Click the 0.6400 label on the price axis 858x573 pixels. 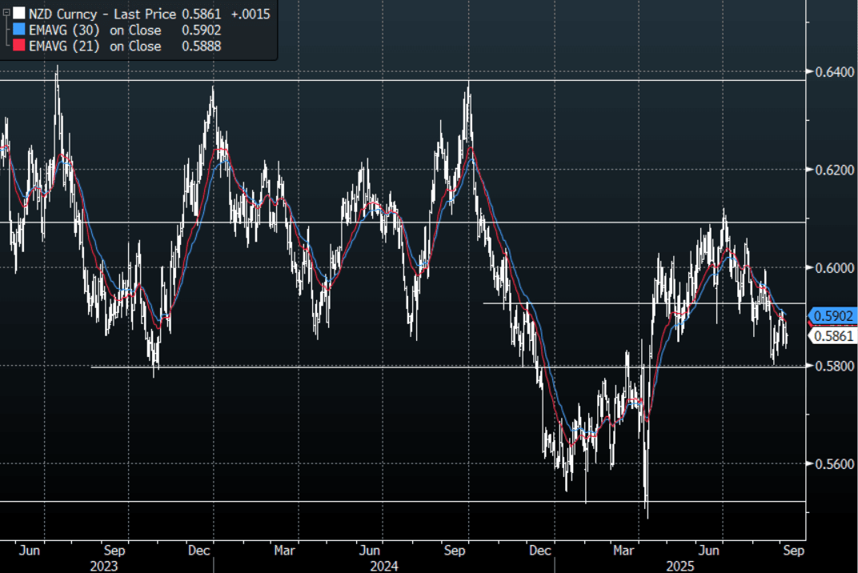click(x=833, y=72)
